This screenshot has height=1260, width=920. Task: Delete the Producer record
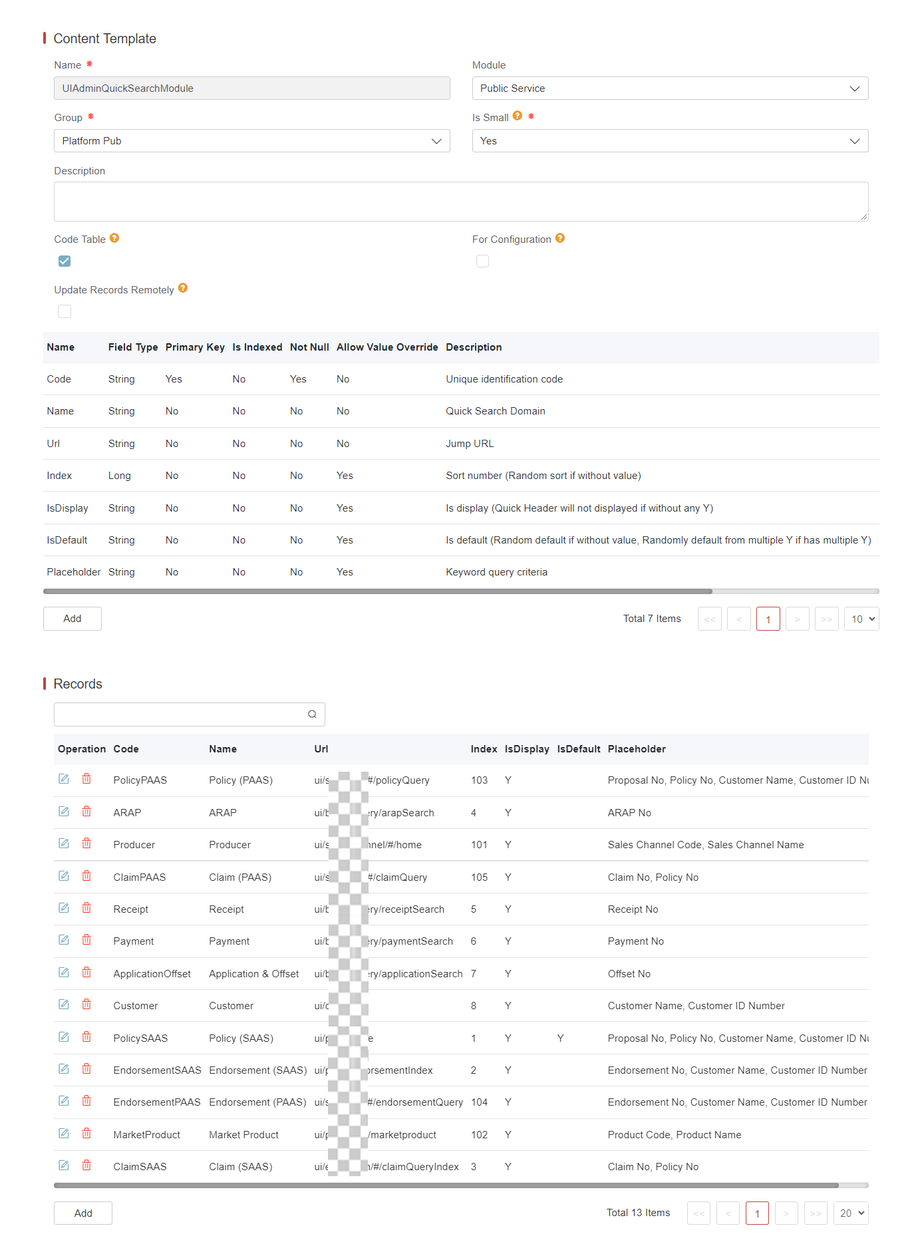[86, 844]
